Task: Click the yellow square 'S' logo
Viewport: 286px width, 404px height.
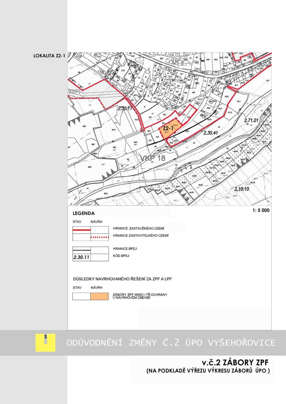Action: [45, 343]
